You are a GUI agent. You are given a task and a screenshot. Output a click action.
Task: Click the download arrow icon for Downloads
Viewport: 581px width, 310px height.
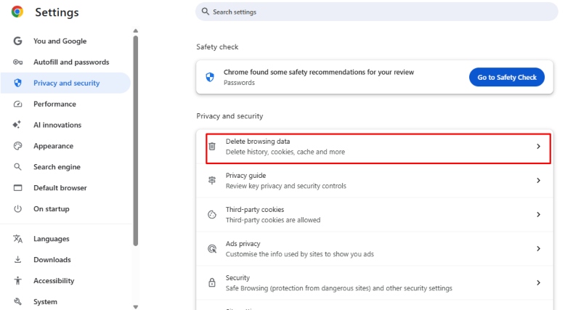17,260
